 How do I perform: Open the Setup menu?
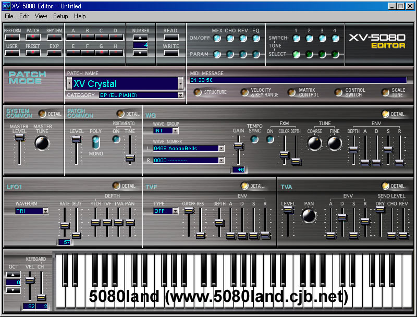point(60,16)
